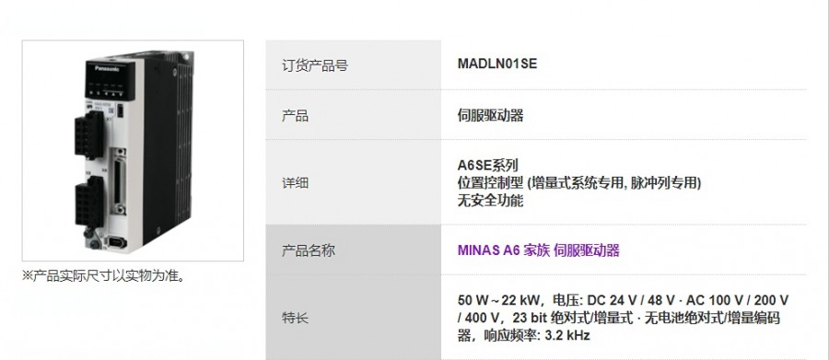The height and width of the screenshot is (360, 829).
Task: Click the 伺服驱动器 product value text
Action: click(x=490, y=116)
